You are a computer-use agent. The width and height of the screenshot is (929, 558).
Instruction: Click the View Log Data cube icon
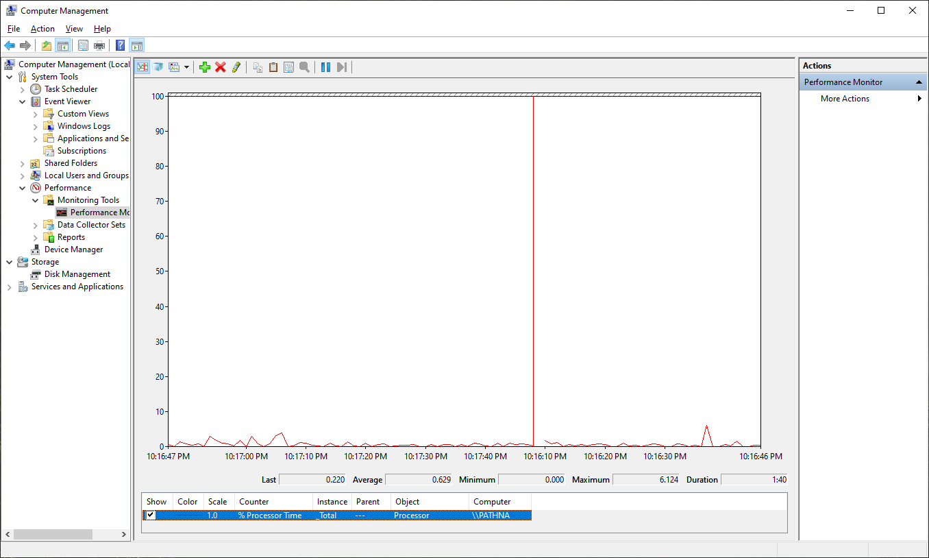(x=158, y=67)
